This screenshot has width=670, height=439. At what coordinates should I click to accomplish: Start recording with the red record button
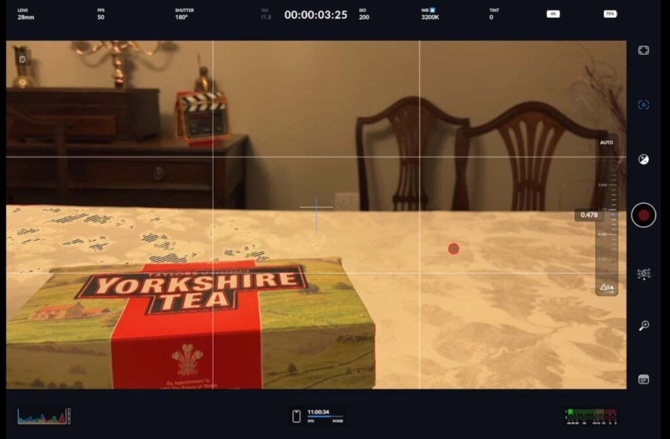click(644, 215)
